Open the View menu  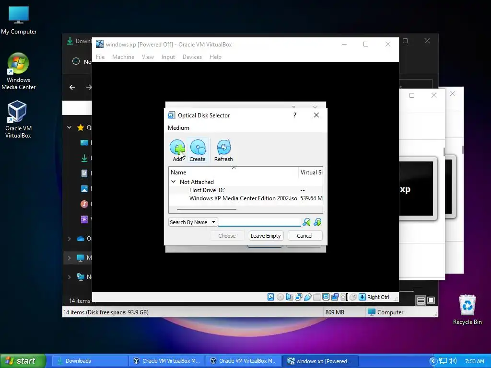(148, 57)
